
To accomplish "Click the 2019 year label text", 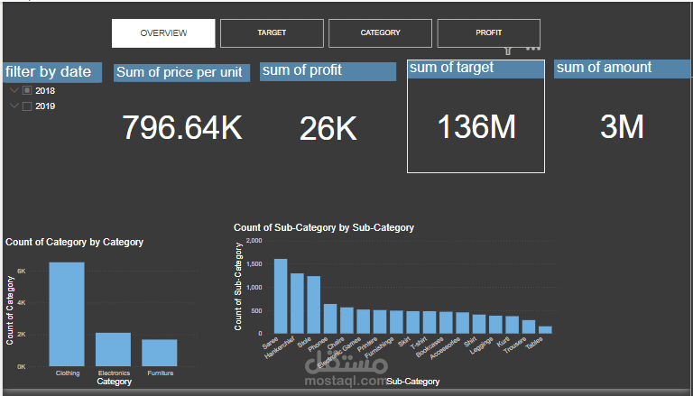I will point(45,106).
